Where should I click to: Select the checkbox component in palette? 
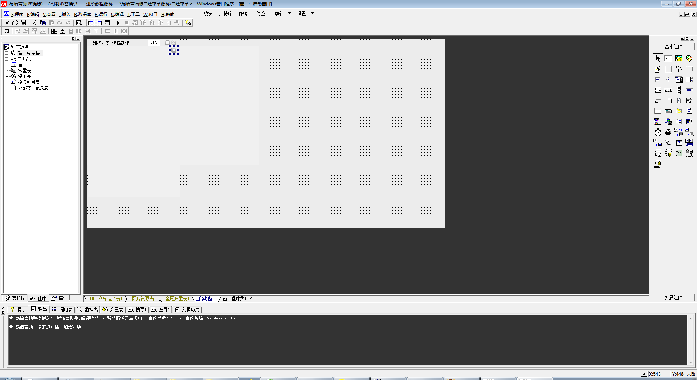click(658, 79)
